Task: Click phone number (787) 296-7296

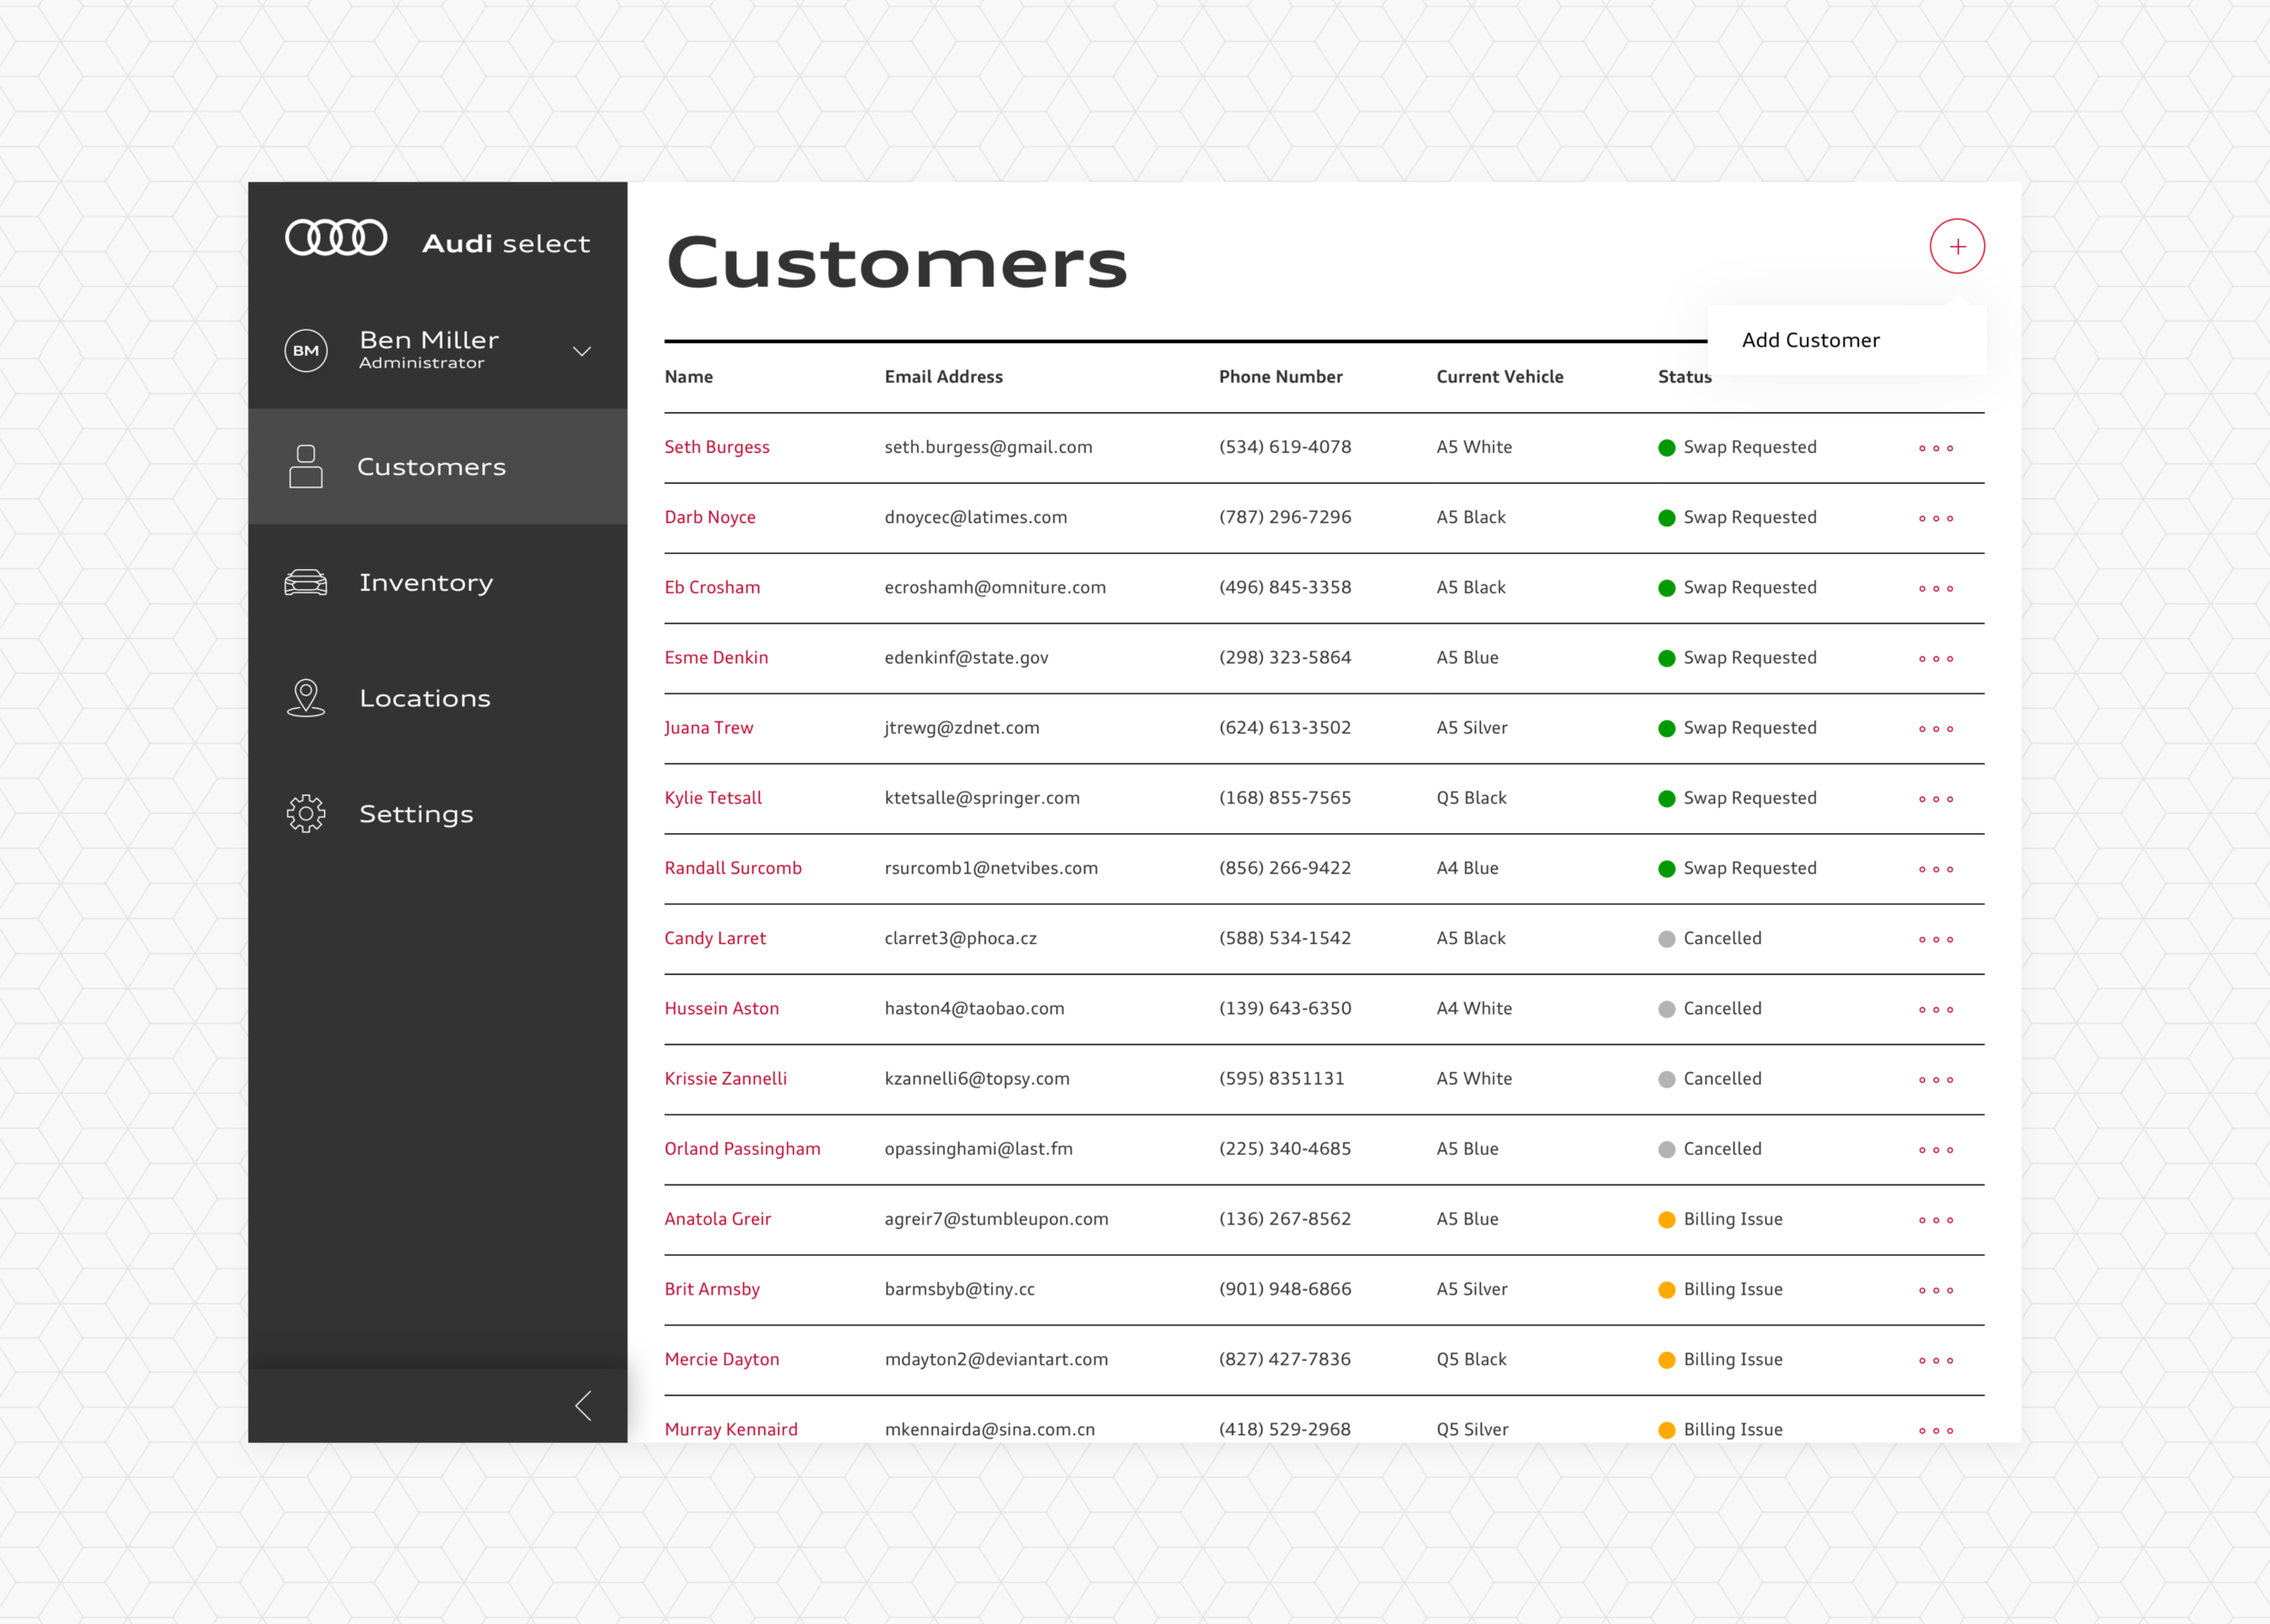Action: pos(1285,517)
